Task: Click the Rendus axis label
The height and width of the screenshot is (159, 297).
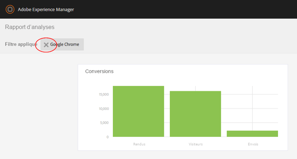Action: tap(139, 144)
